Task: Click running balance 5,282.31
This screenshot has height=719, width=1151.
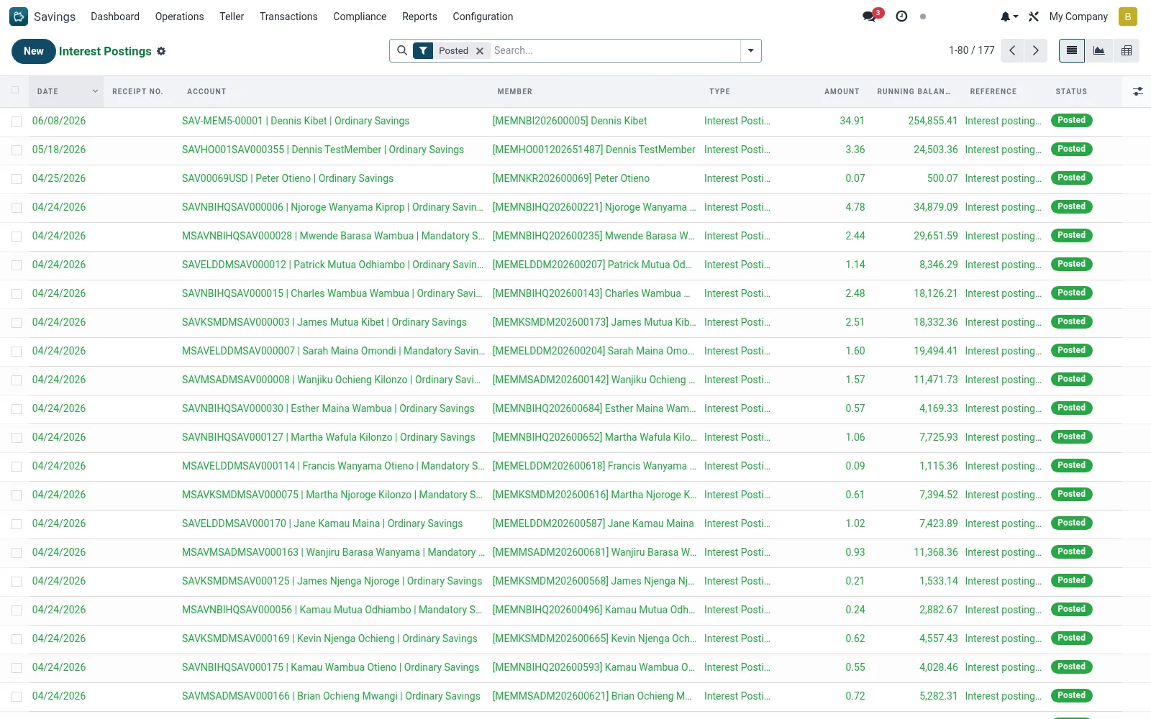Action: [x=938, y=696]
